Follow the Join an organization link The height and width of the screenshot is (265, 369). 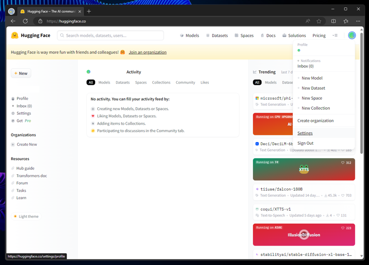coord(148,52)
